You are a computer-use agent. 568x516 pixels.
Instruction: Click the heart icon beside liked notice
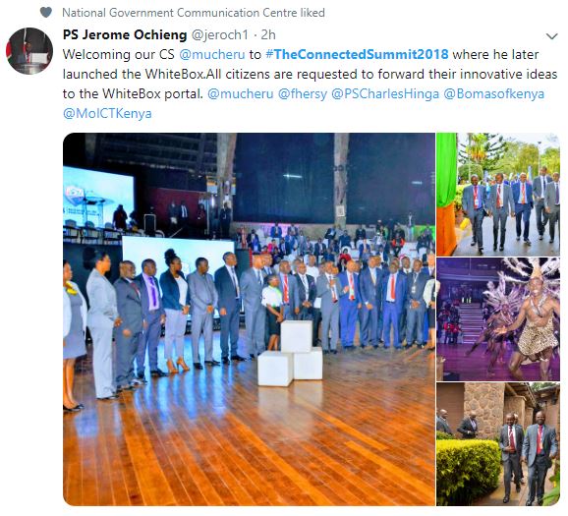click(46, 13)
